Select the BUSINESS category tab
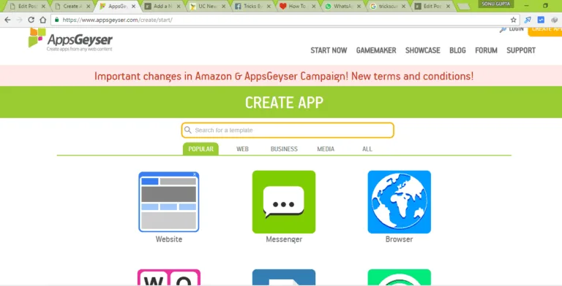 pos(284,149)
